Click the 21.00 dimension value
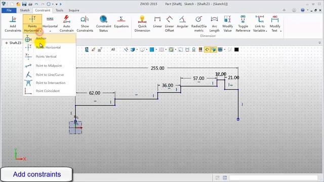Screen dimensions: 324x182 pos(233,77)
